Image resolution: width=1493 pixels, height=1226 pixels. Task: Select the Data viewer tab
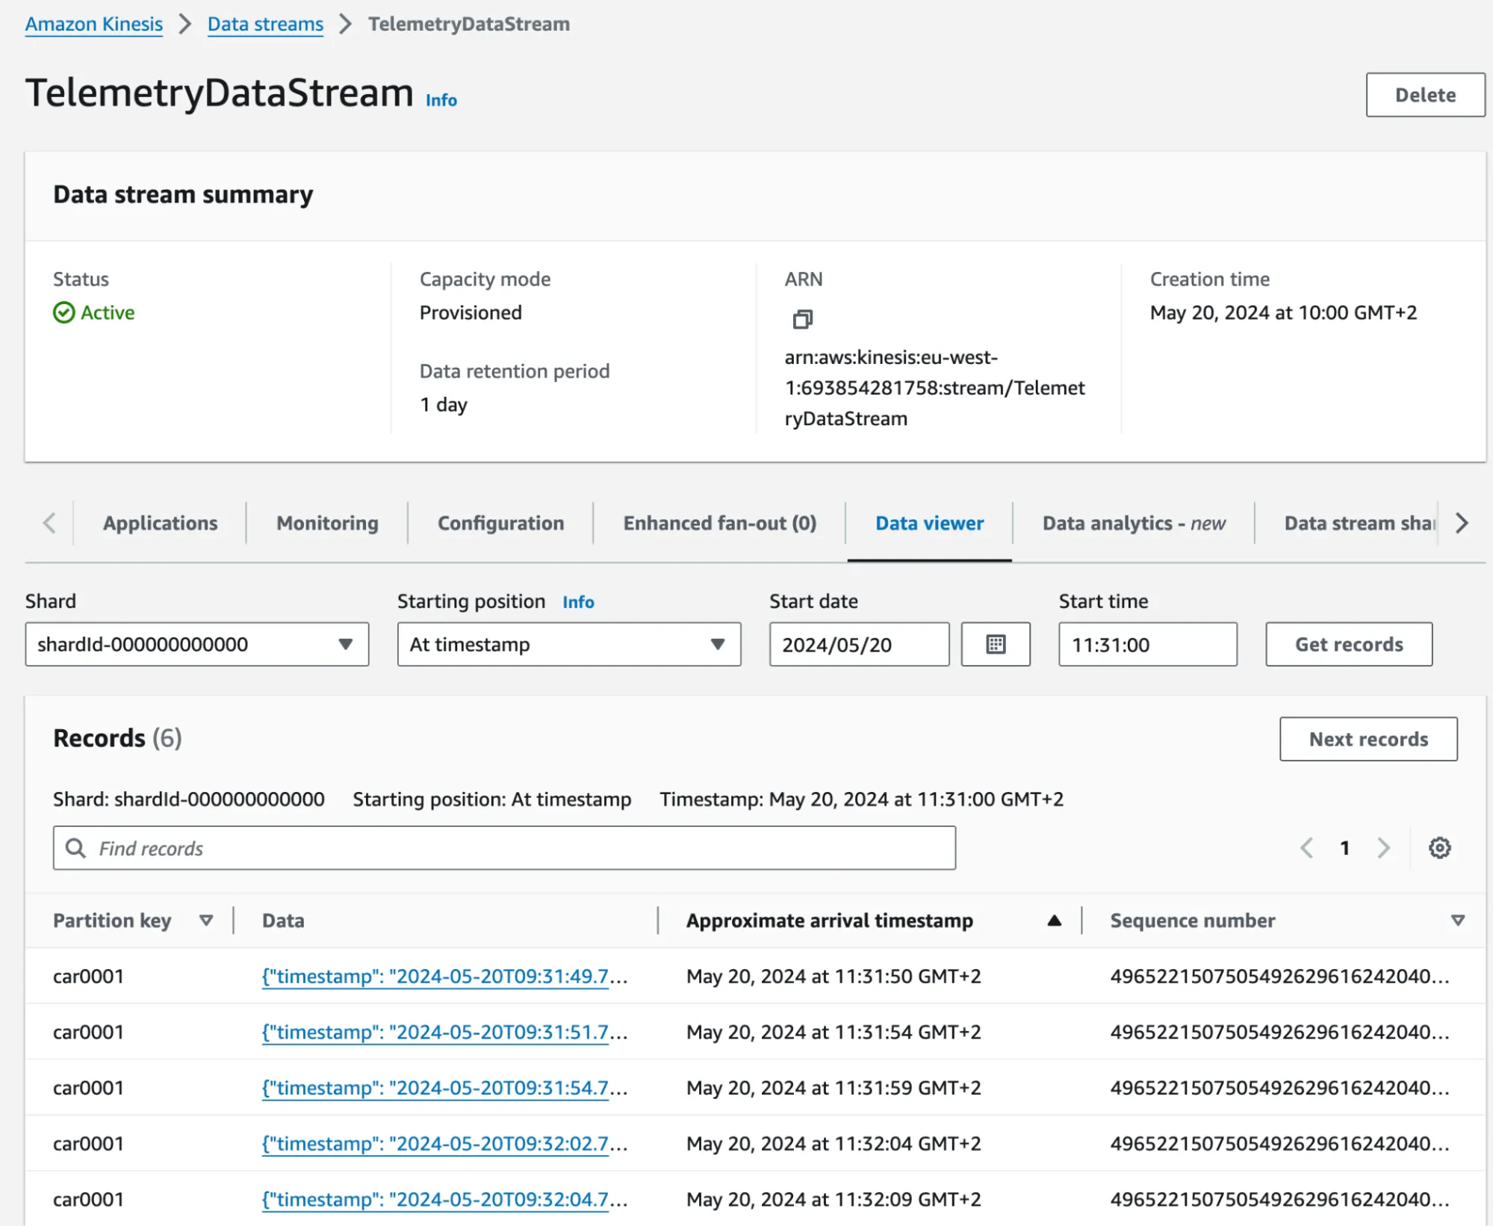tap(929, 523)
